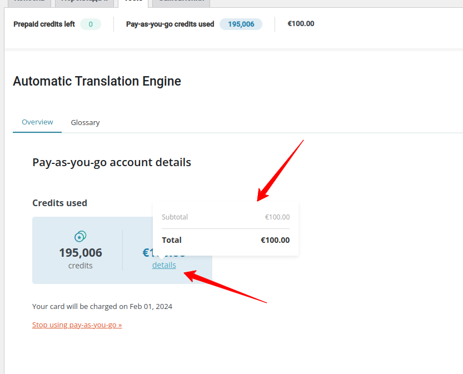Image resolution: width=463 pixels, height=374 pixels.
Task: Click the card charge date notice
Action: [102, 306]
